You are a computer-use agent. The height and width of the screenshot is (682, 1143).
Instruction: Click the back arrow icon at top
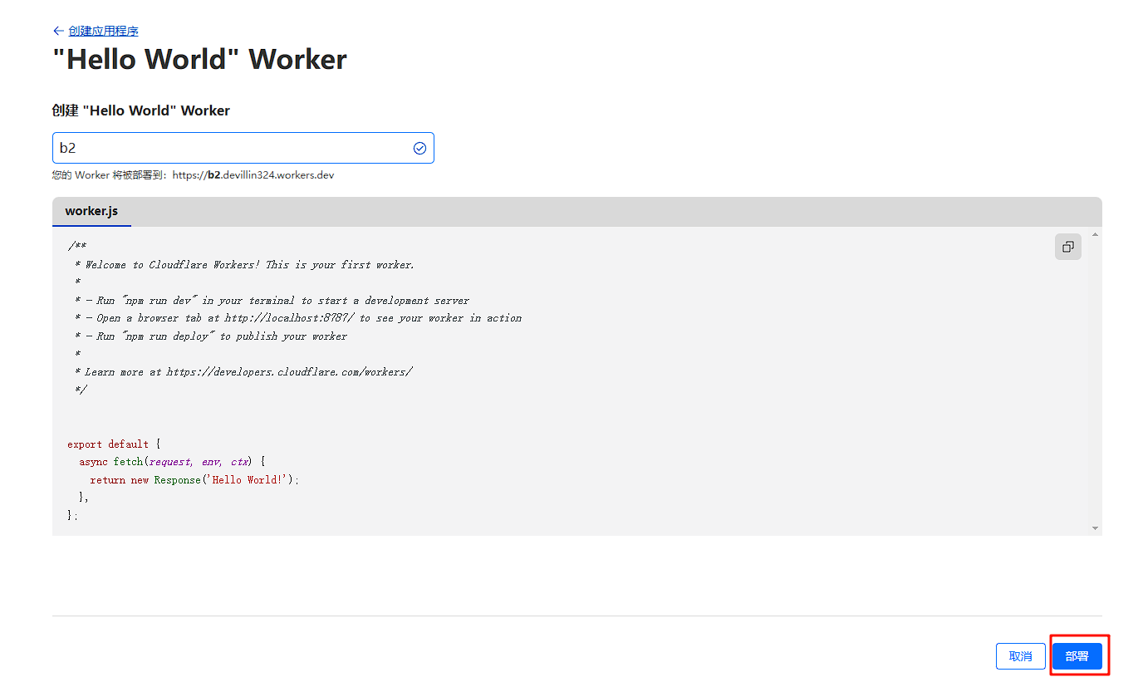58,31
